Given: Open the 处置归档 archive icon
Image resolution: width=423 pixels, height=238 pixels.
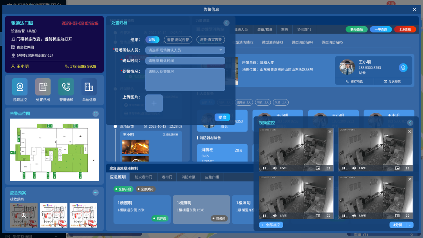Looking at the screenshot, I should (43, 87).
